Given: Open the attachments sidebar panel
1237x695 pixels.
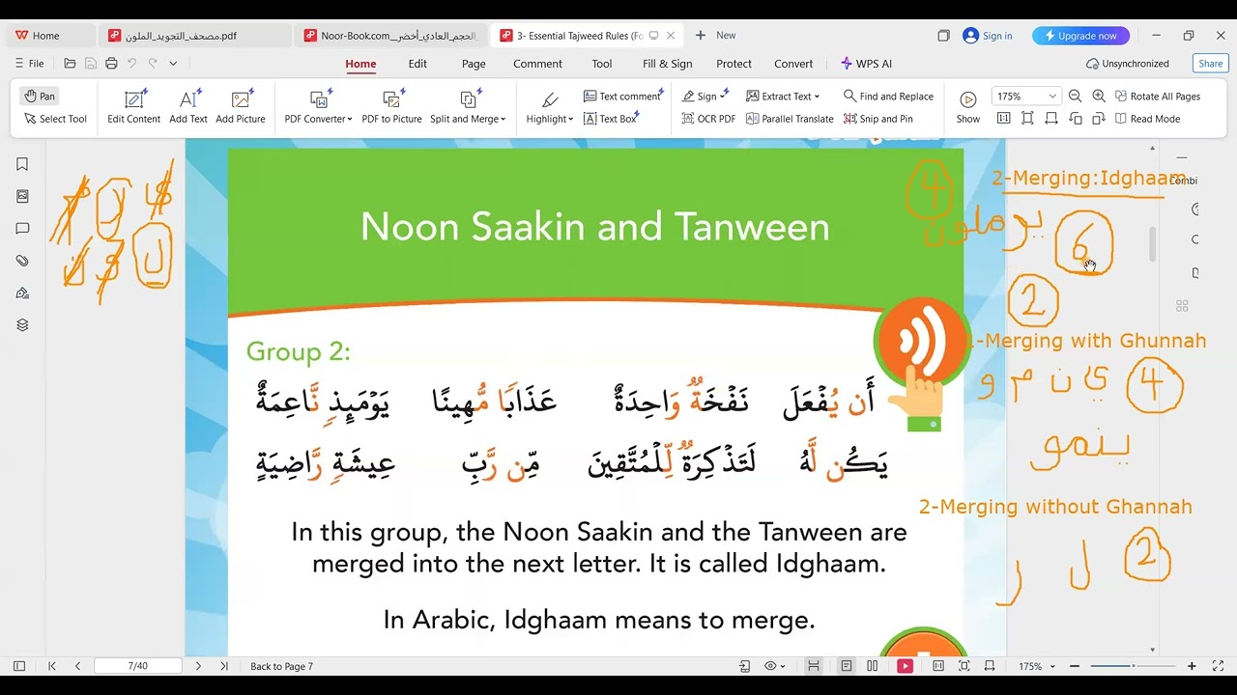Looking at the screenshot, I should coord(22,261).
